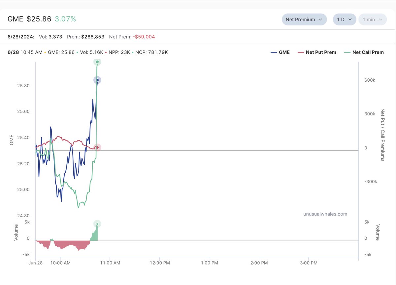
Task: Toggle the Net Put Prem series visibility
Action: click(x=321, y=52)
